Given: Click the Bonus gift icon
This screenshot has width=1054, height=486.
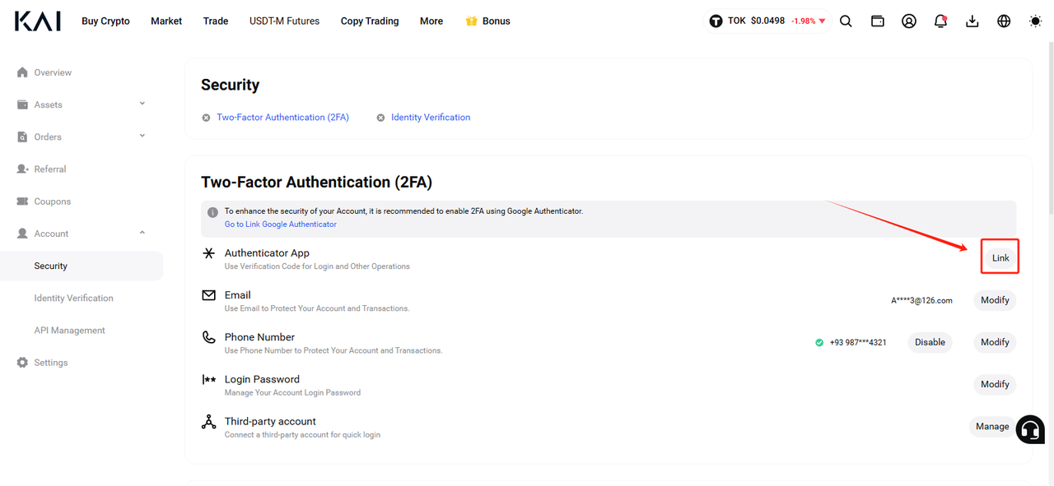Looking at the screenshot, I should pos(471,21).
